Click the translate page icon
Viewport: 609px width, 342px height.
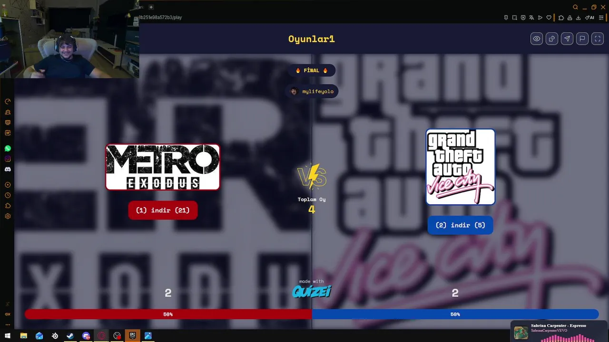tap(531, 18)
